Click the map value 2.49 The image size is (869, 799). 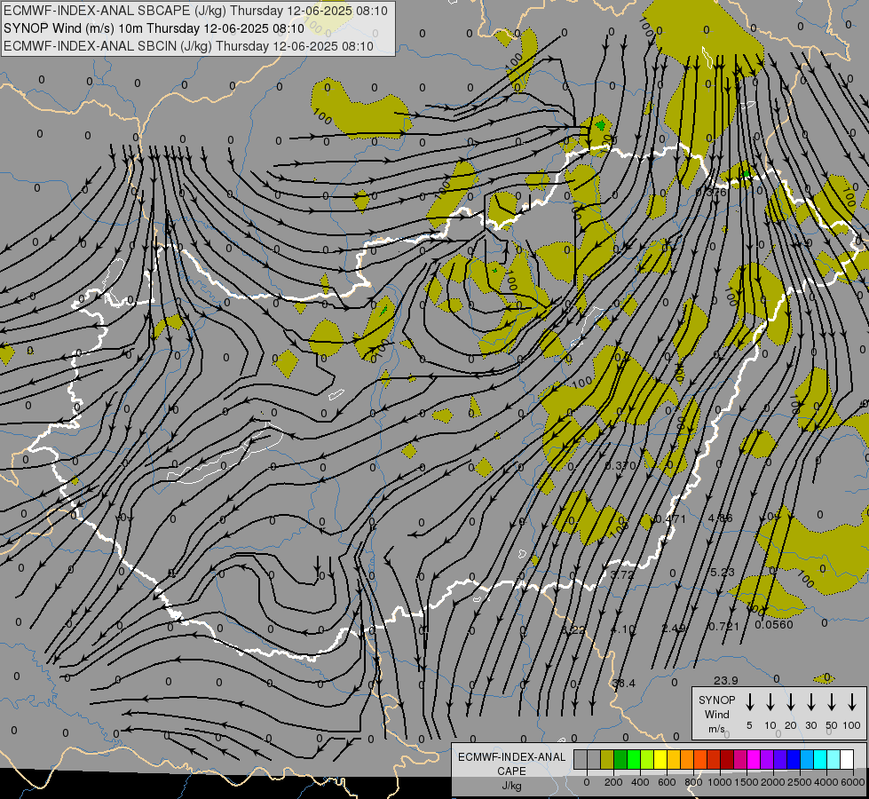point(674,629)
